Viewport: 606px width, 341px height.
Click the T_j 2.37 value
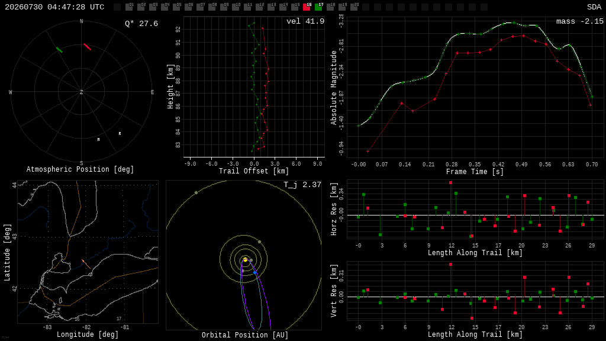[x=302, y=185]
